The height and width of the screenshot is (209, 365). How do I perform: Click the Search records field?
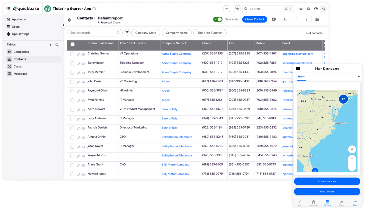pos(95,33)
